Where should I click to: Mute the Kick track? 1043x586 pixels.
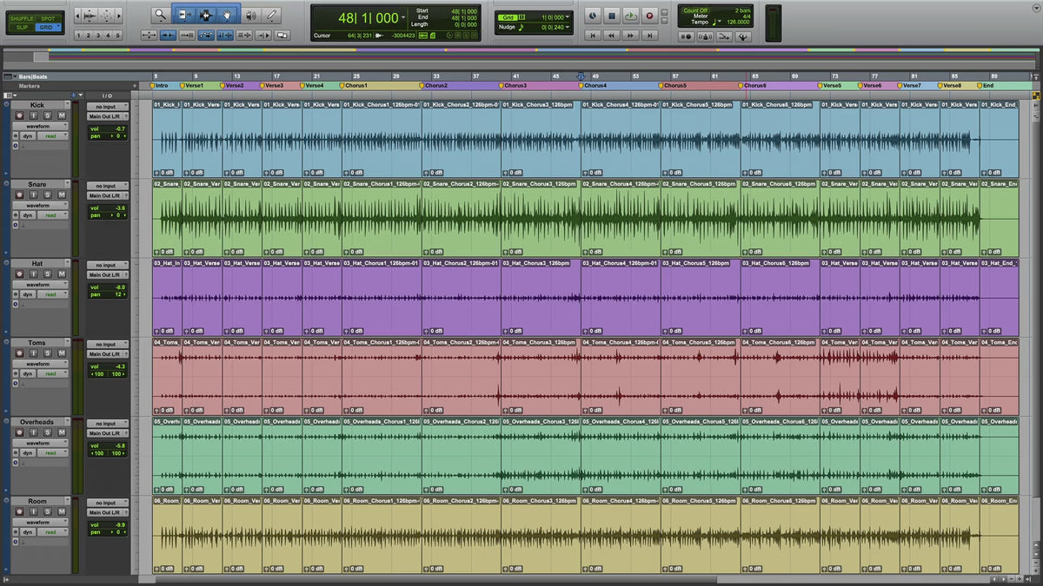pyautogui.click(x=63, y=115)
